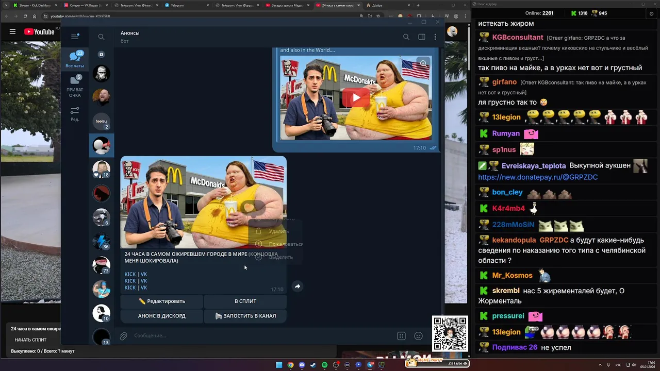Open the new.donatepay.ru/@GRPZDC link in stream chat
This screenshot has height=371, width=660.
tap(538, 177)
